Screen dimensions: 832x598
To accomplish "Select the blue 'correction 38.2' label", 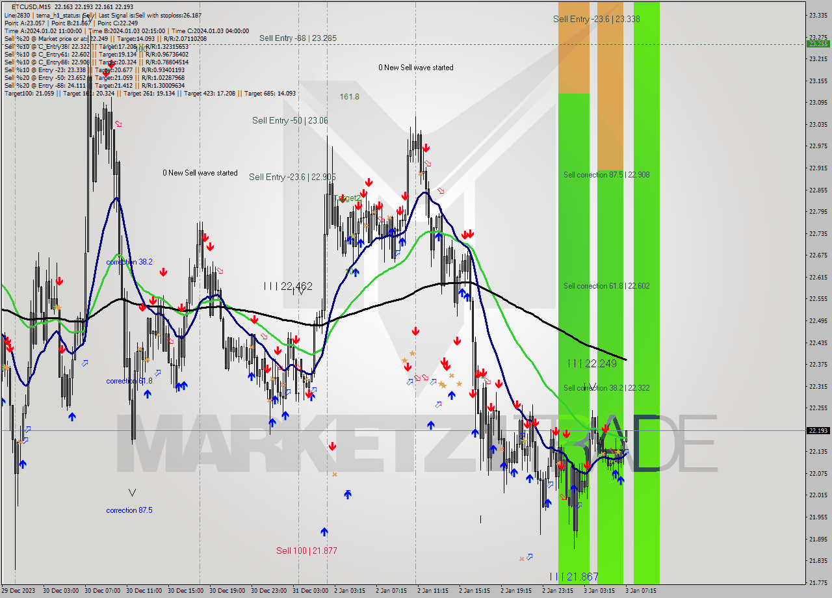I will pyautogui.click(x=129, y=262).
